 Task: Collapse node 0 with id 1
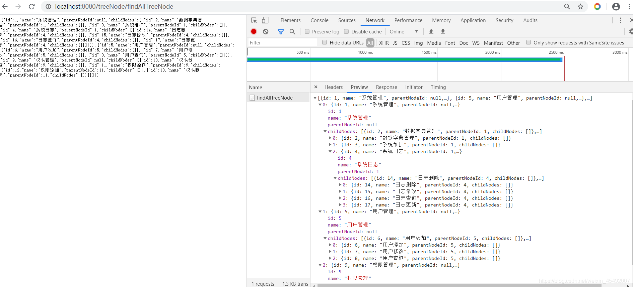click(x=320, y=105)
